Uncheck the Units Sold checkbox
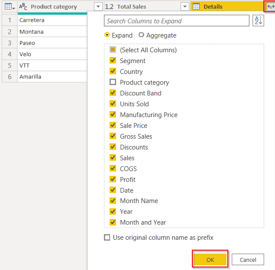 tap(113, 104)
